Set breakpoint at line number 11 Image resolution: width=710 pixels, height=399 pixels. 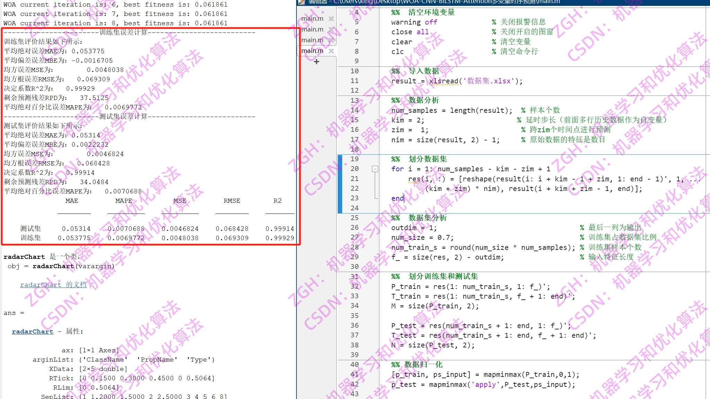tap(354, 81)
